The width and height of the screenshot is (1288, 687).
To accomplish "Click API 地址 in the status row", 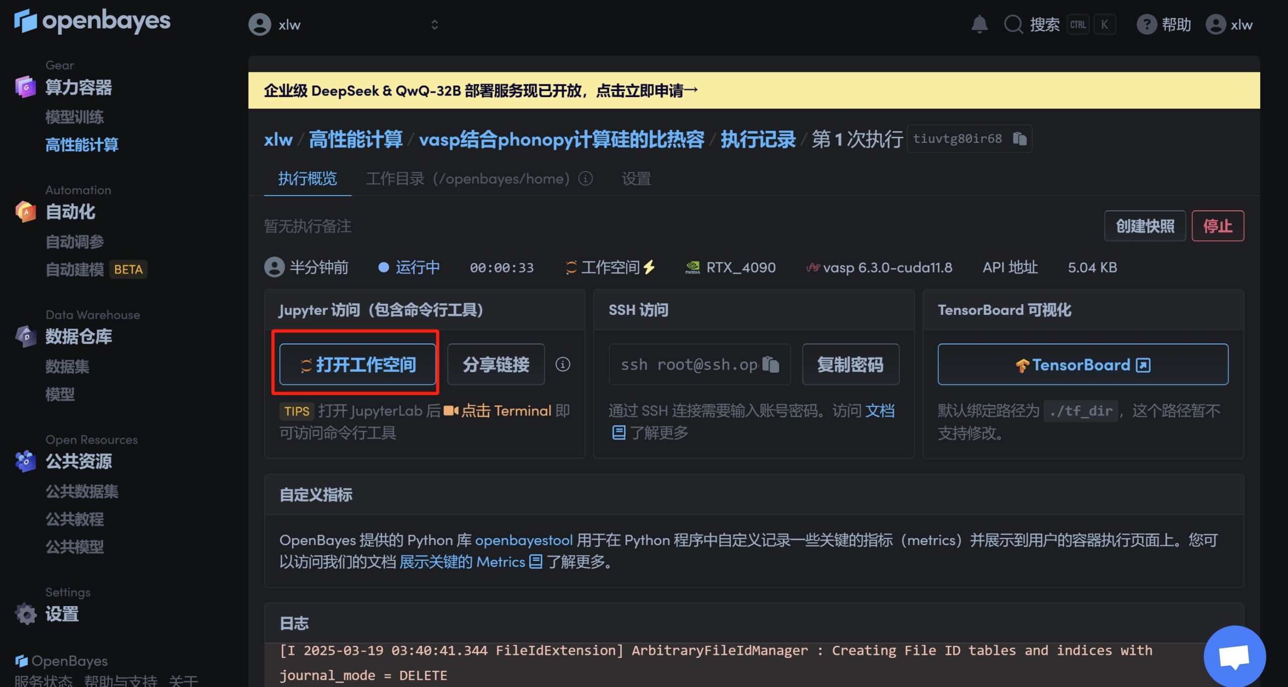I will point(1010,267).
